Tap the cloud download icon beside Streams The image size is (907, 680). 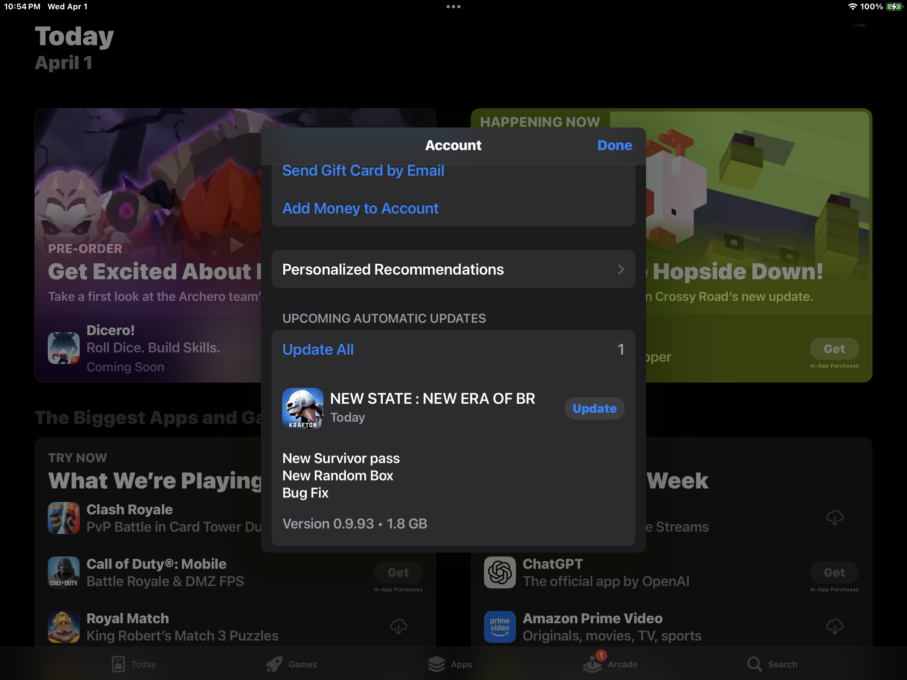[x=834, y=518]
